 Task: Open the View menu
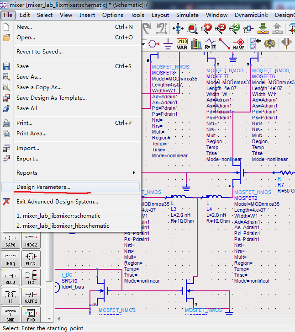tap(66, 15)
